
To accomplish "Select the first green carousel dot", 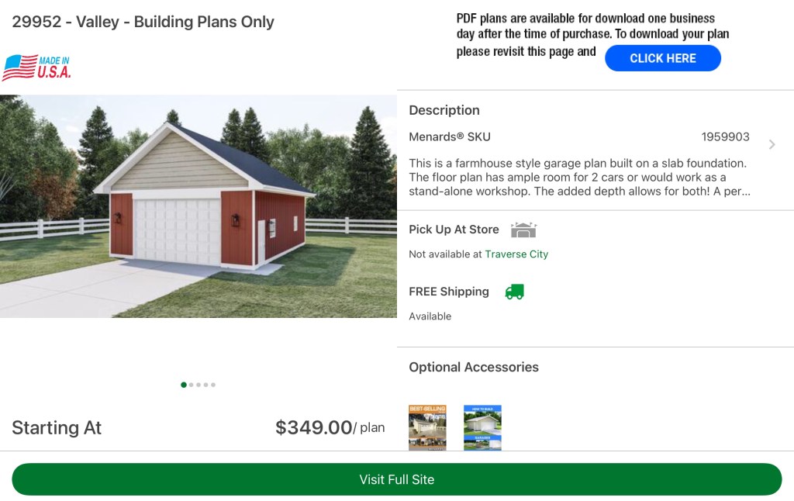I will tap(184, 385).
